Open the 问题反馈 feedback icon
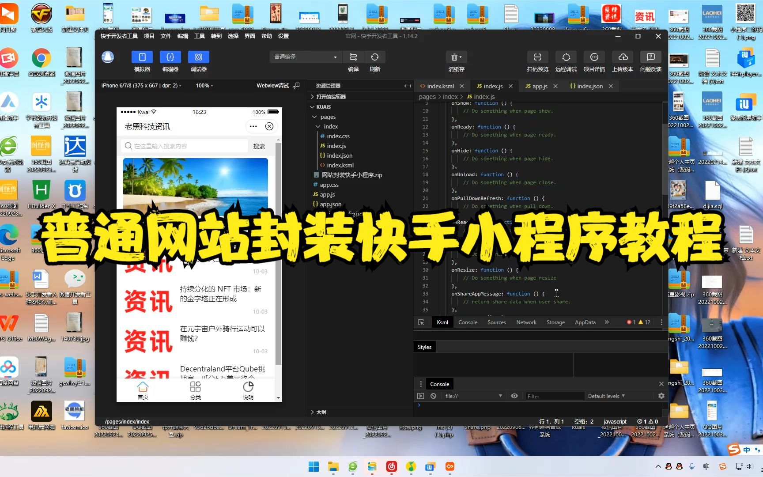This screenshot has height=477, width=763. pyautogui.click(x=651, y=57)
